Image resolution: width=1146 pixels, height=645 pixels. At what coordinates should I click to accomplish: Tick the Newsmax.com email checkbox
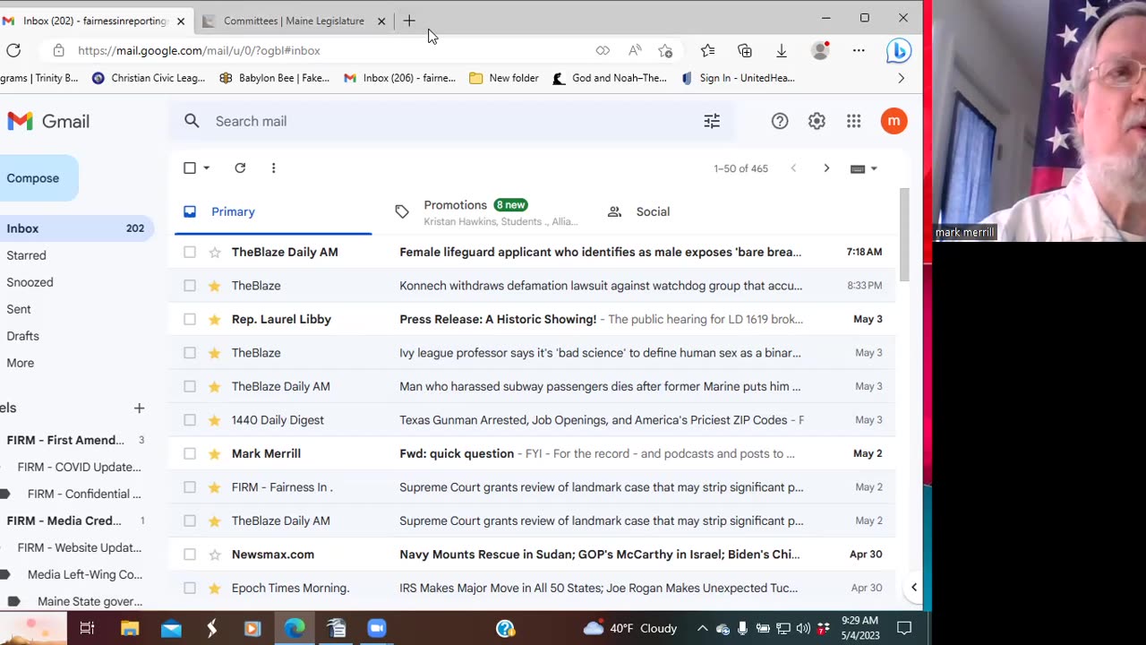(x=189, y=555)
